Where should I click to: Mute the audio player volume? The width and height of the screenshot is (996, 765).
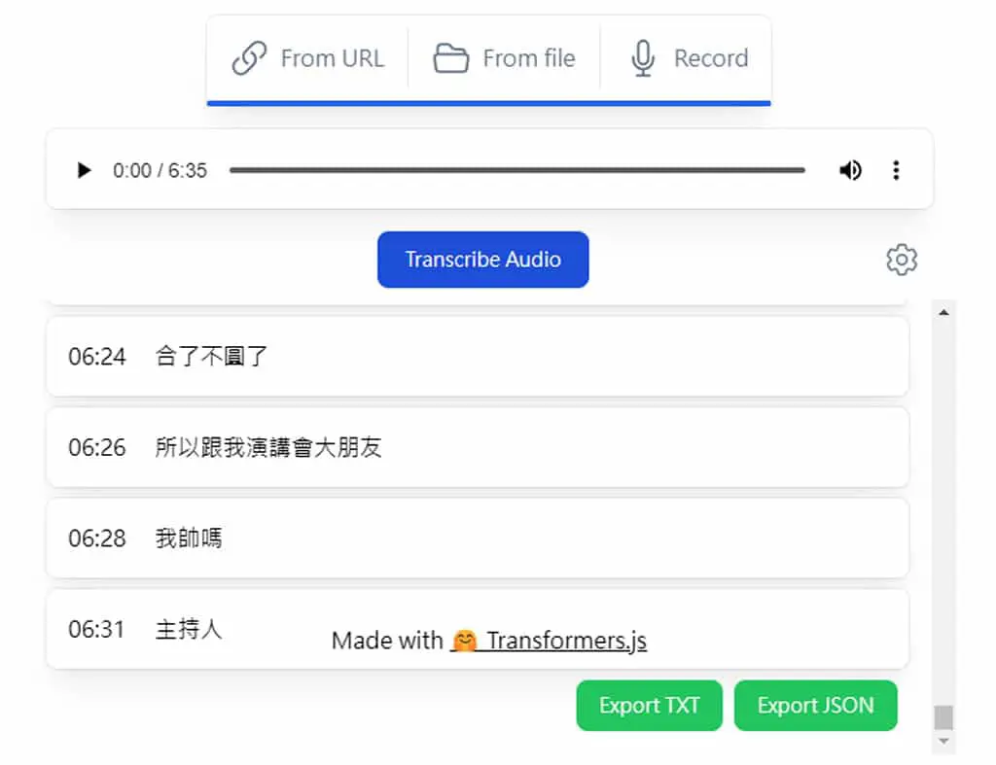[x=850, y=170]
